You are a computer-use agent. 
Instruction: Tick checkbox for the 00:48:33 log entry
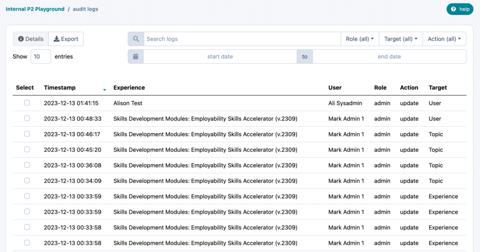(27, 118)
